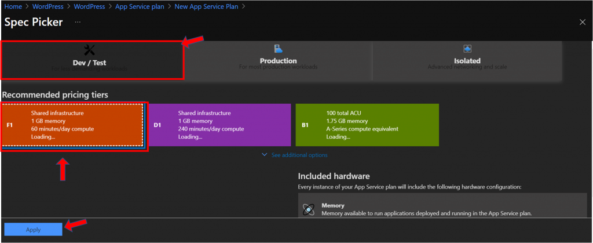Click '60 minutes/day compute' text
The image size is (593, 243).
(x=63, y=129)
